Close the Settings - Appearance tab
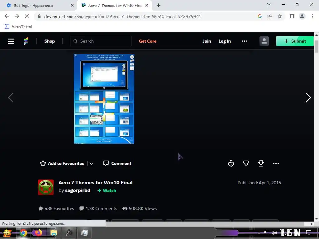 [72, 6]
